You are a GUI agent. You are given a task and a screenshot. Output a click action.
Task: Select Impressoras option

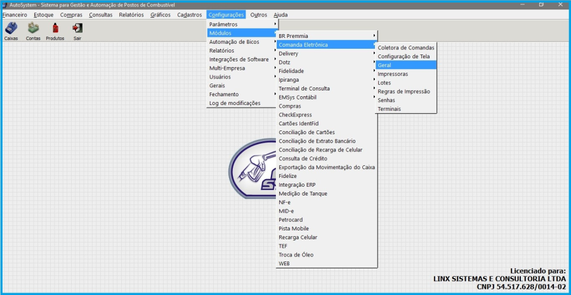coord(405,73)
